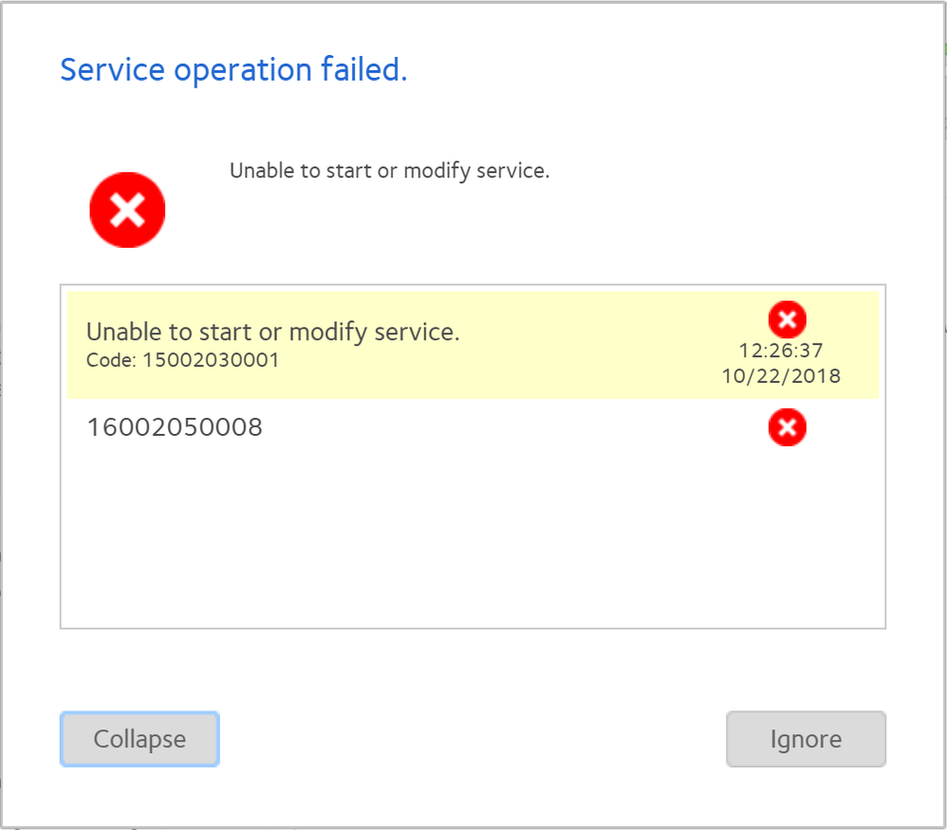
Task: Click the timestamp 12:26:37 in the error row
Action: tap(780, 349)
